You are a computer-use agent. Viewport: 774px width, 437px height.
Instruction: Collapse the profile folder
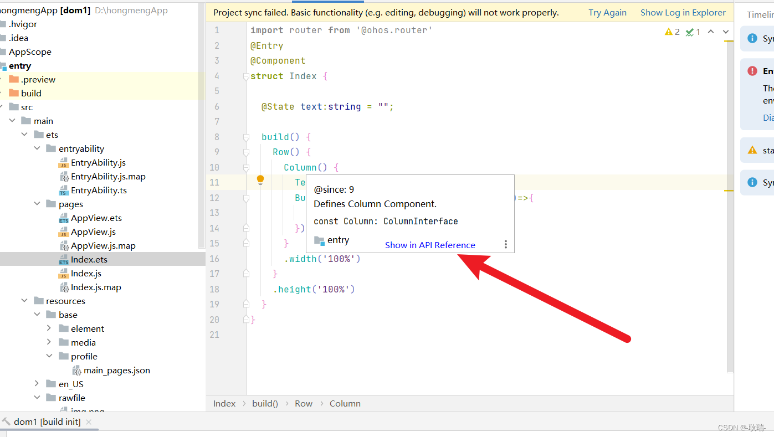tap(49, 356)
